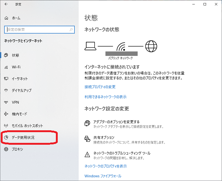Click the ネットワーク設定の変更 heading

click(x=107, y=108)
